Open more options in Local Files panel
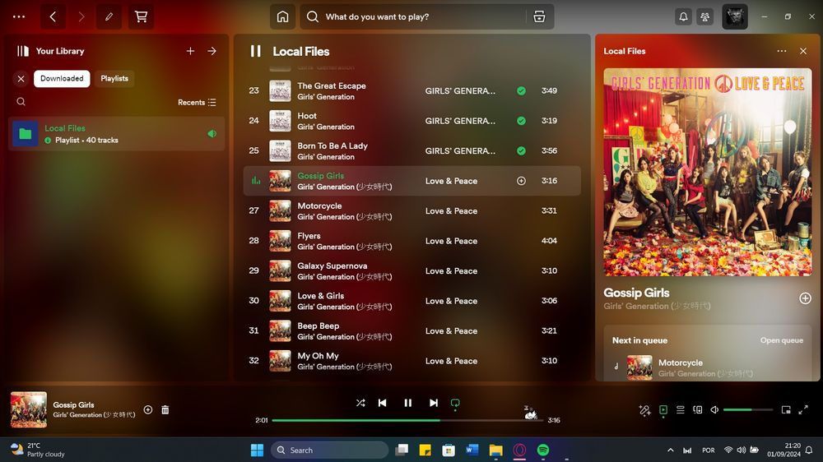This screenshot has width=823, height=462. (782, 51)
